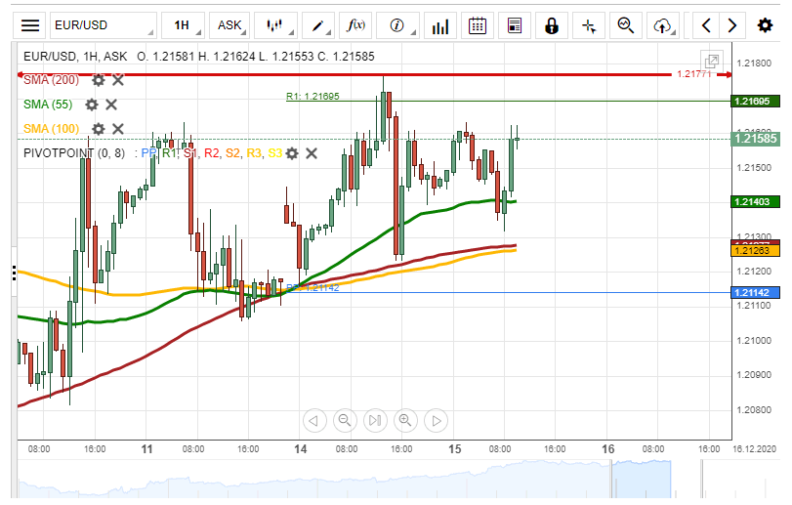This screenshot has width=792, height=505.
Task: Click the OHLC values in chart header
Action: tap(256, 56)
